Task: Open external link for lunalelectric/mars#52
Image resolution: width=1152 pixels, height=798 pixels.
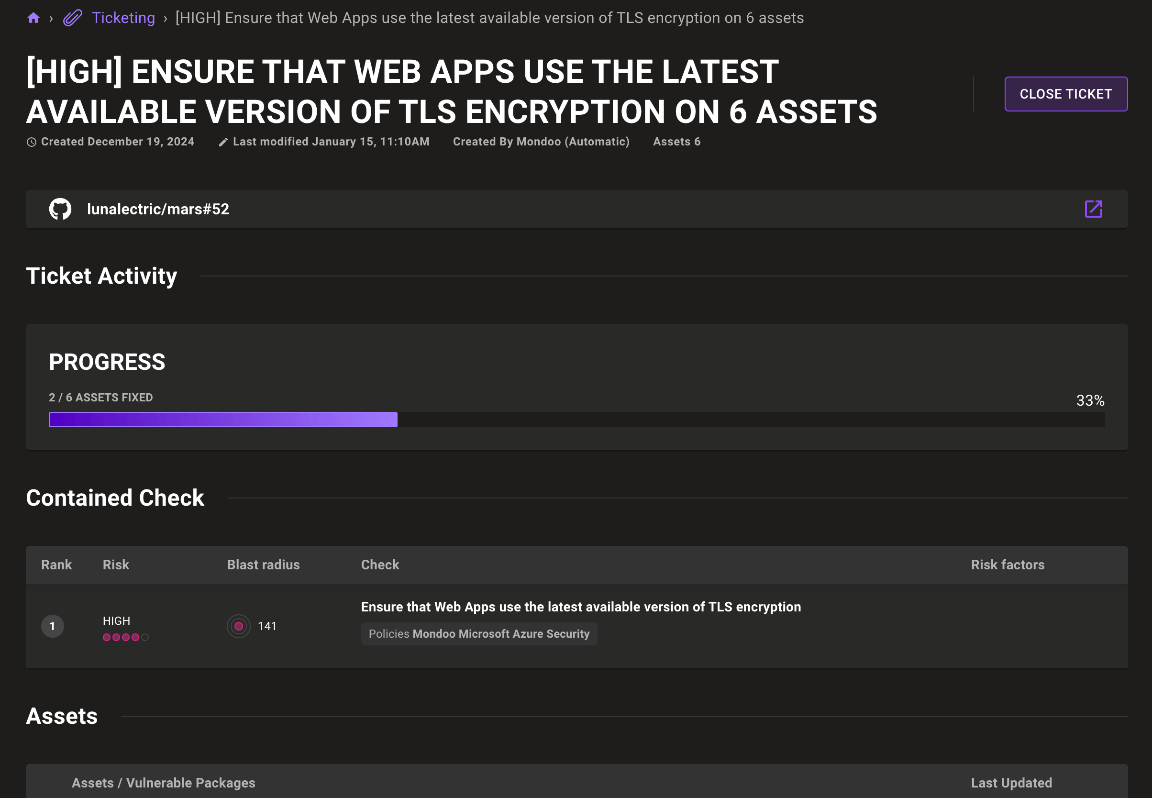Action: (1094, 209)
